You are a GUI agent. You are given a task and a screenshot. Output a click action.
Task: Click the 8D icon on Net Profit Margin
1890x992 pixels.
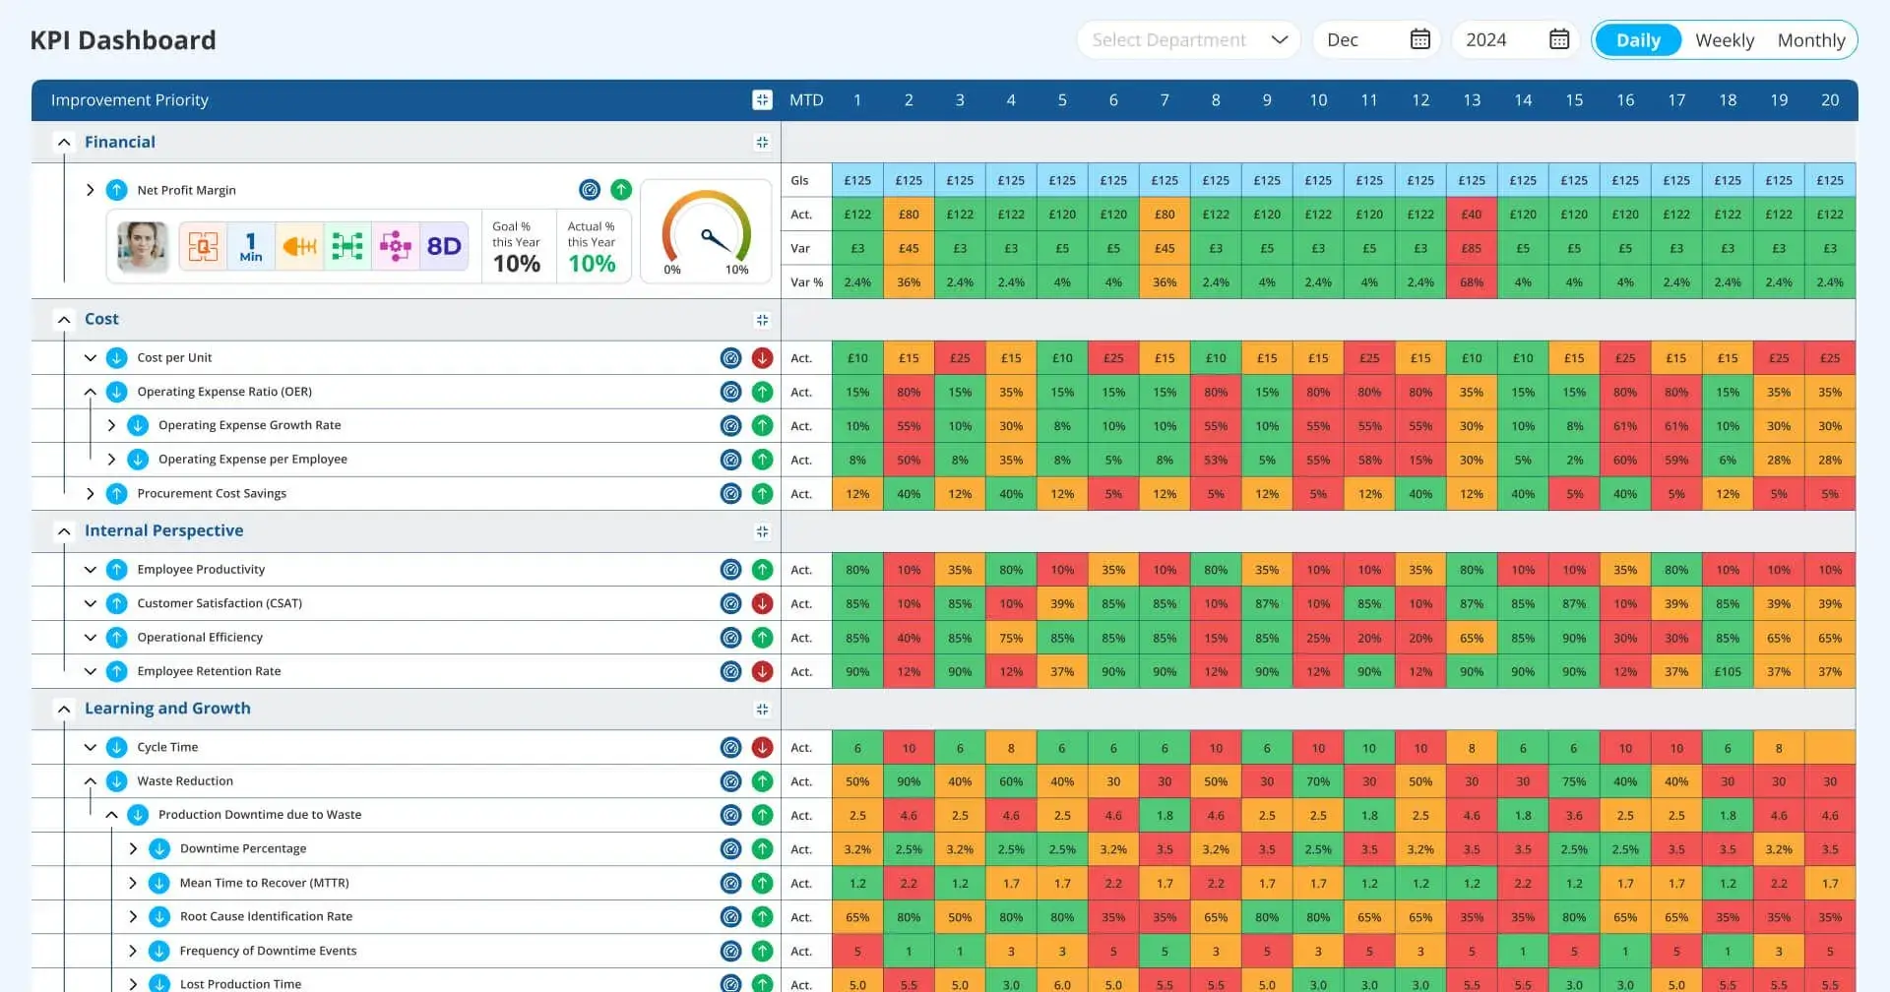443,246
